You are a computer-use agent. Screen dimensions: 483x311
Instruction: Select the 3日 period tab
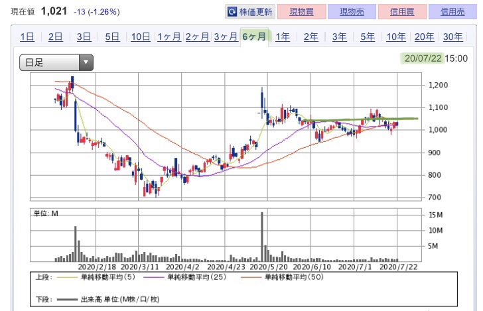click(x=84, y=37)
